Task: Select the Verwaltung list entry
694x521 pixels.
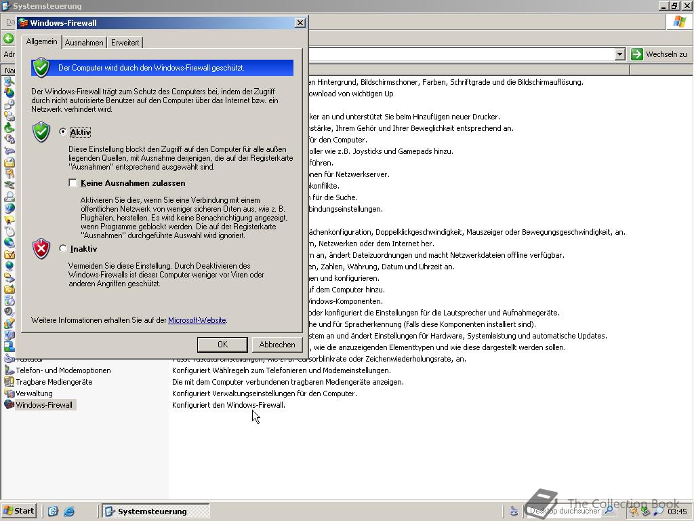Action: click(x=34, y=393)
